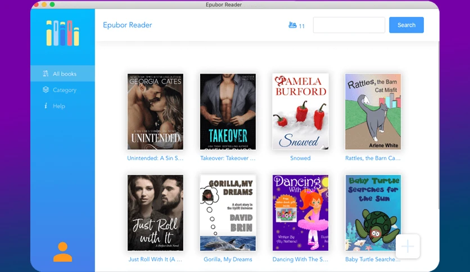Open the Unintended book cover

(155, 111)
